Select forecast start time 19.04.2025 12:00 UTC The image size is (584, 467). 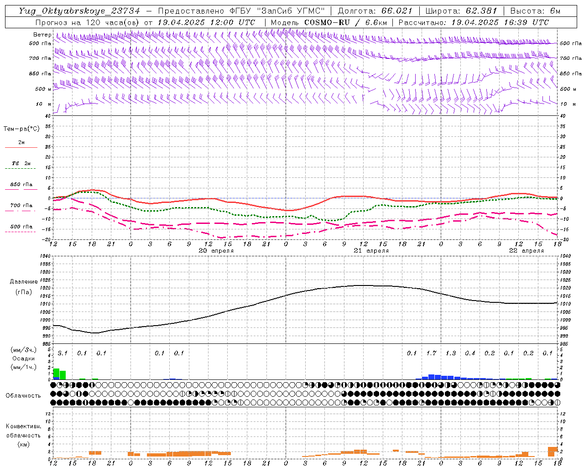click(206, 22)
